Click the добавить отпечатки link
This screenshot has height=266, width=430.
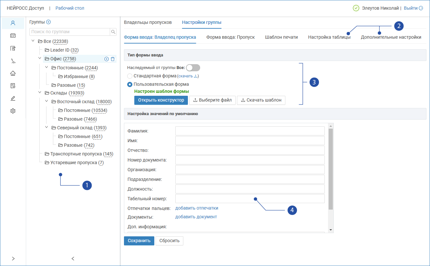(197, 208)
